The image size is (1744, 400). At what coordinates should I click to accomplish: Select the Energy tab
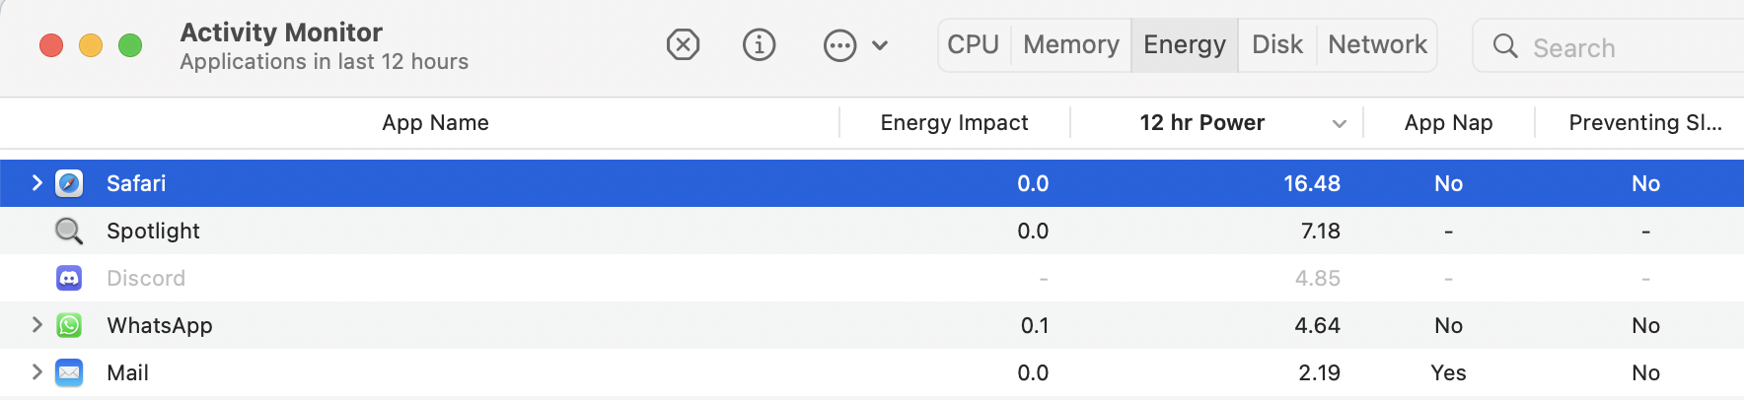(1185, 44)
